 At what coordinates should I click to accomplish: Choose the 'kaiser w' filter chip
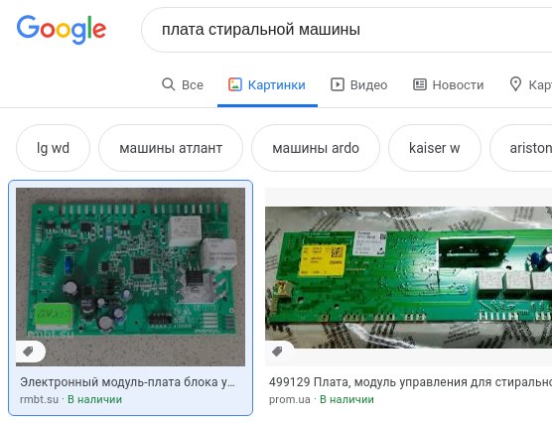click(435, 148)
